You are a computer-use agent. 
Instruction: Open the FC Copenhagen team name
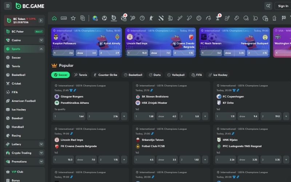point(233,96)
